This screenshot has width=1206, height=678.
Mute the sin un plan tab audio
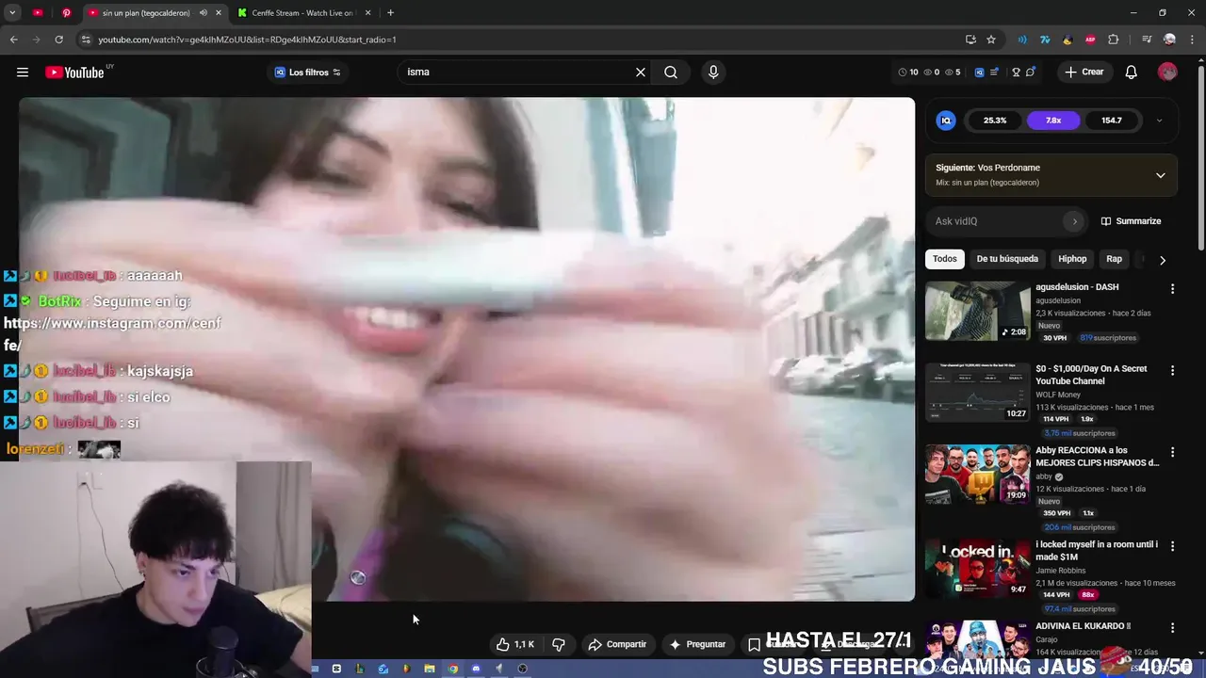click(x=204, y=13)
